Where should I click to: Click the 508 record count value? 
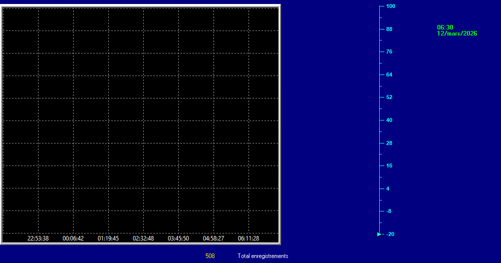tap(210, 256)
